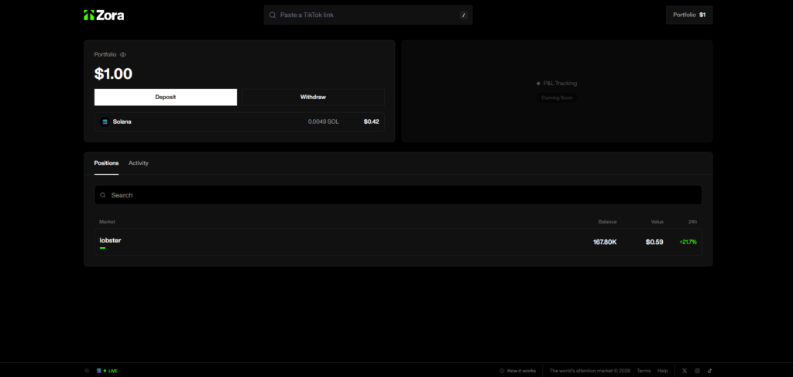Click the Solana network LIVE indicator
The height and width of the screenshot is (377, 793).
[108, 371]
